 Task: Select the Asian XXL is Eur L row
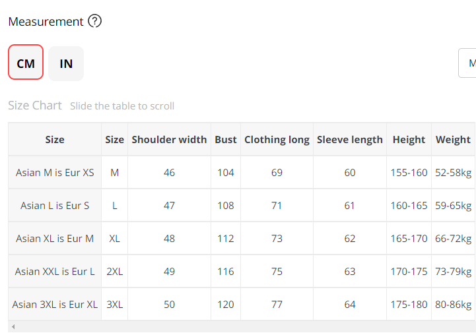[x=55, y=271]
